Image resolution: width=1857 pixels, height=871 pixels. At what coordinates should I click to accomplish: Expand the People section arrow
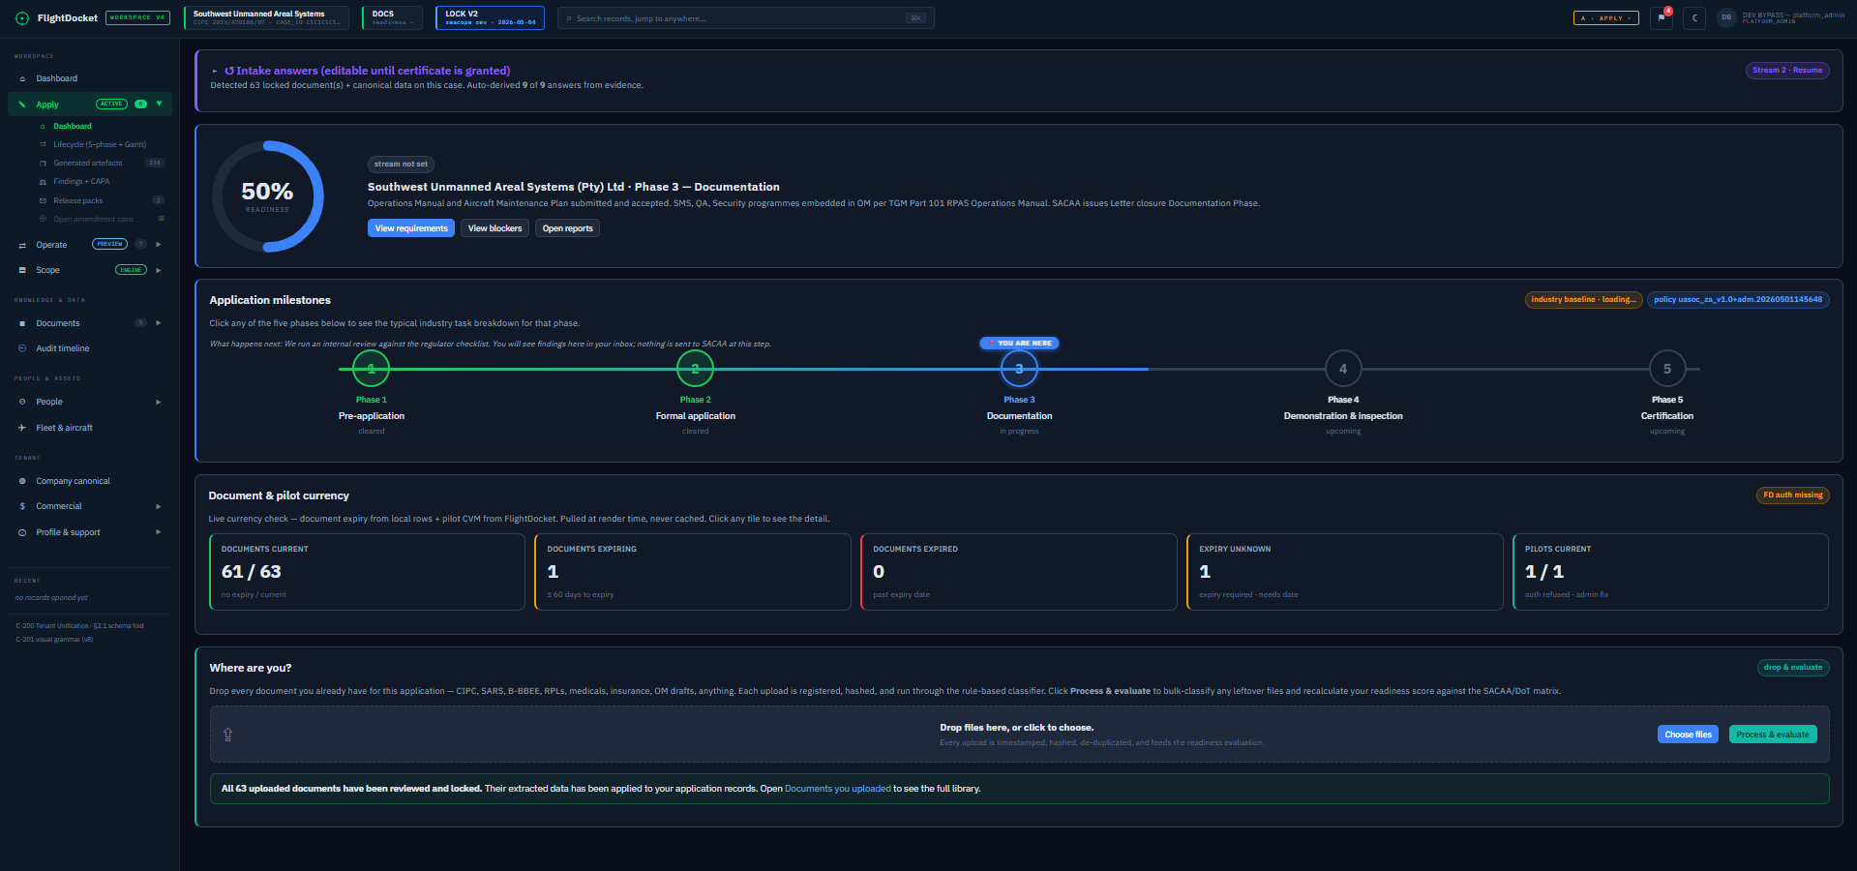point(159,402)
